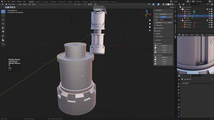Viewport: 214px width, 120px height.
Task: Click Brush Boolean Slice icon
Action: pyautogui.click(x=155, y=64)
